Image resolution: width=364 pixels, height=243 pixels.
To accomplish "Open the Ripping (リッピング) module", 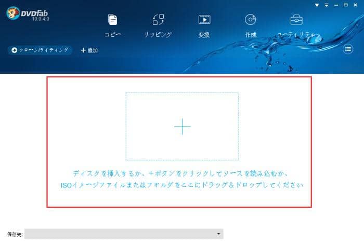I will coord(158,25).
